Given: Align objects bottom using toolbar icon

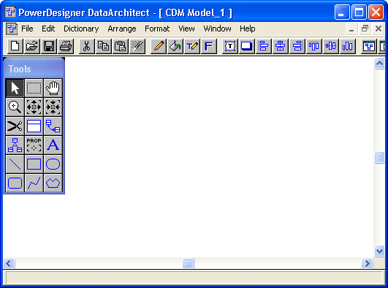Looking at the screenshot, I should coord(348,46).
